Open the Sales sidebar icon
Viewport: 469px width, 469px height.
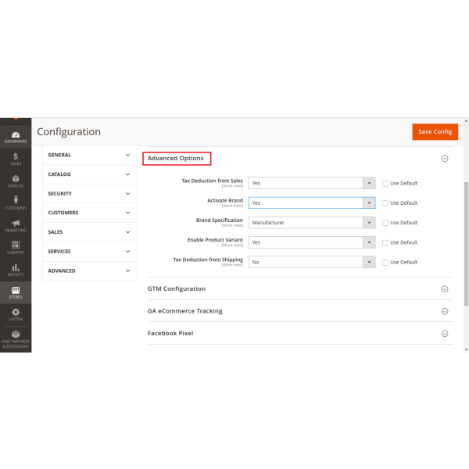(x=16, y=159)
